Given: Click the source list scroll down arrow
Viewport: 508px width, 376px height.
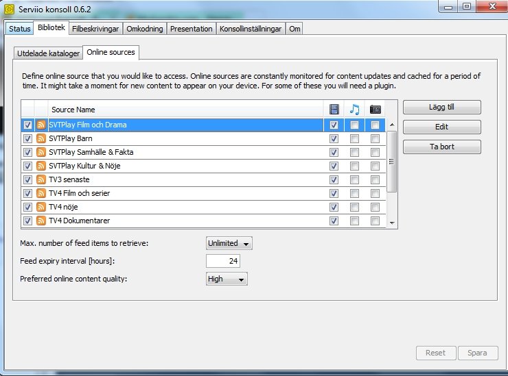Looking at the screenshot, I should point(392,223).
